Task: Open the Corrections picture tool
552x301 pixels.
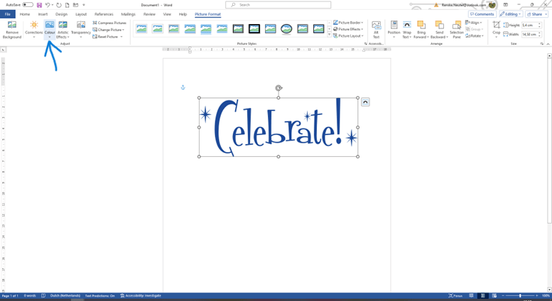Action: (33, 26)
